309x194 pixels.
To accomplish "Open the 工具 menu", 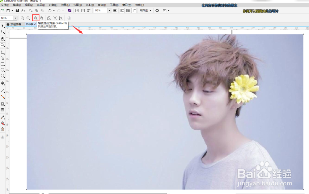I will (x=114, y=5).
